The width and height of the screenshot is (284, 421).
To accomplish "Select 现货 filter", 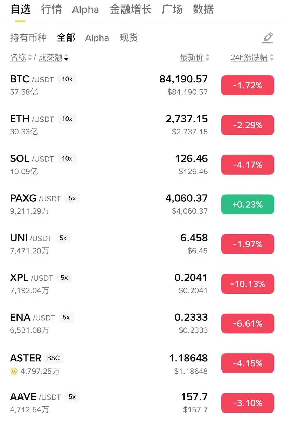I will [129, 38].
